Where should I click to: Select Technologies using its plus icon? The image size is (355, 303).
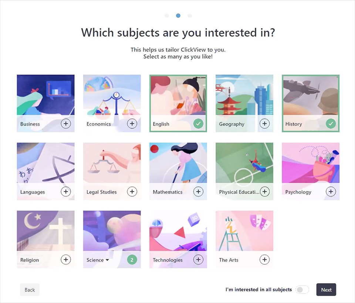pos(199,259)
